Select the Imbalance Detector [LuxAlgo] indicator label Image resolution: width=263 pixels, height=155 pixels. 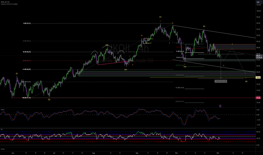coord(9,4)
